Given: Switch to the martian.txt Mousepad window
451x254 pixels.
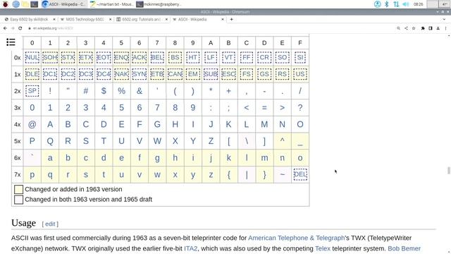Looking at the screenshot, I should click(111, 4).
